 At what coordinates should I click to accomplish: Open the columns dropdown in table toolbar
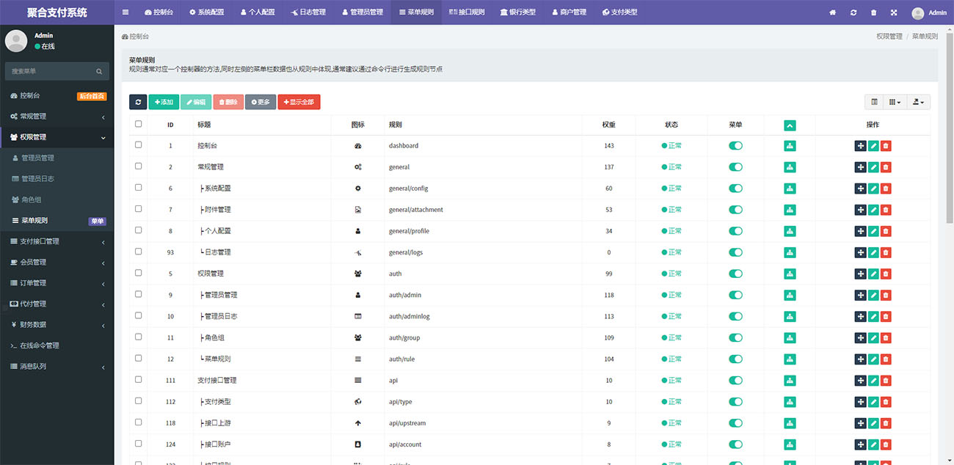pyautogui.click(x=895, y=102)
